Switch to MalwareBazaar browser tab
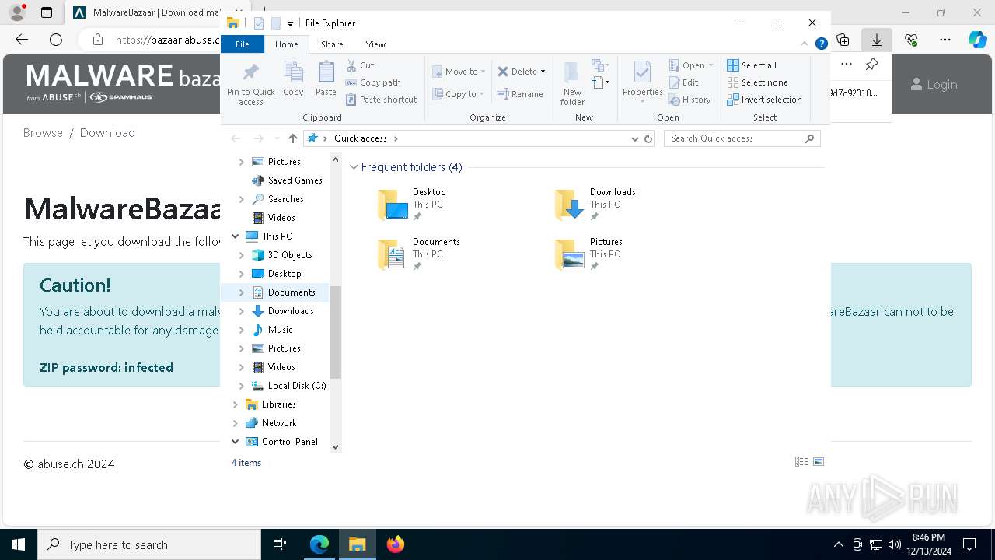 148,12
